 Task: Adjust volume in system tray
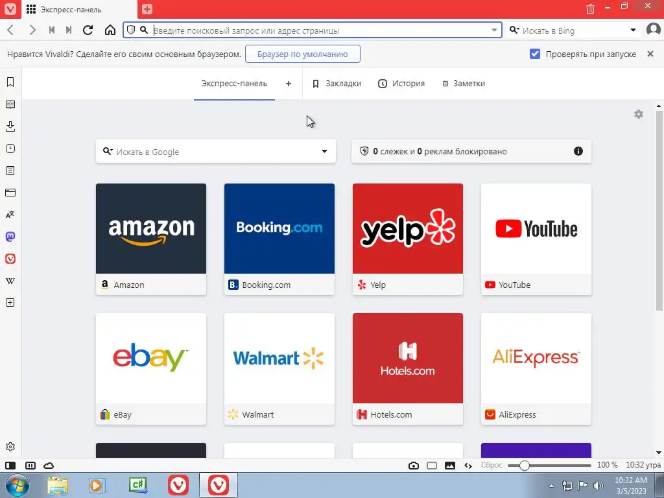(x=599, y=485)
